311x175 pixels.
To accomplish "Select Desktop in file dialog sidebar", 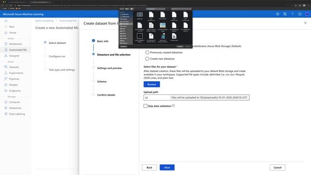I will (x=125, y=19).
